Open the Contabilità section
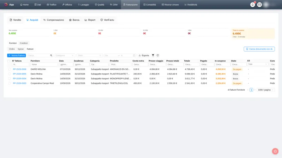Image resolution: width=282 pixels, height=158 pixels. (x=149, y=5)
